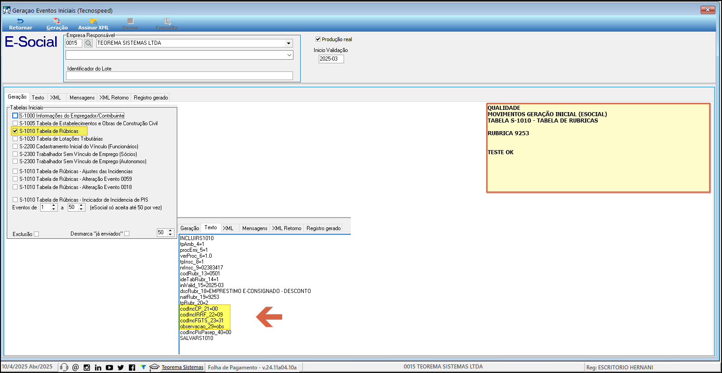
Task: Open the Facebook icon in status bar
Action: tap(132, 367)
